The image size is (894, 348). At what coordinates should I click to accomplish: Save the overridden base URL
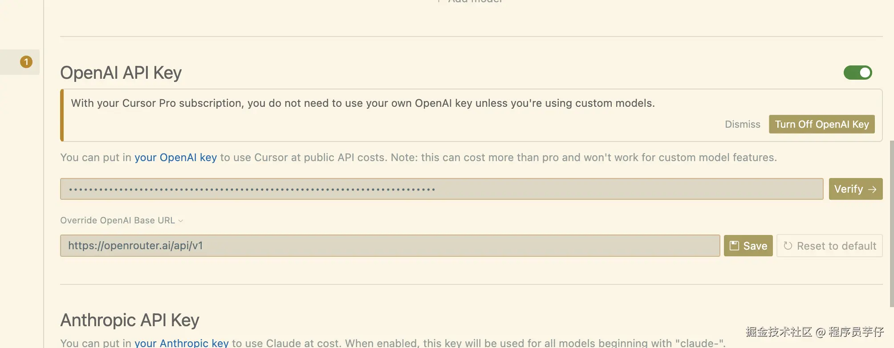click(748, 246)
